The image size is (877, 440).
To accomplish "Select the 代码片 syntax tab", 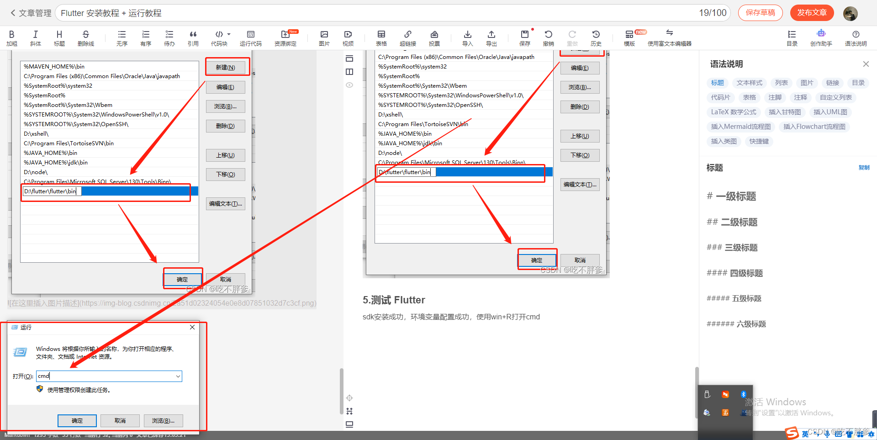I will [720, 97].
